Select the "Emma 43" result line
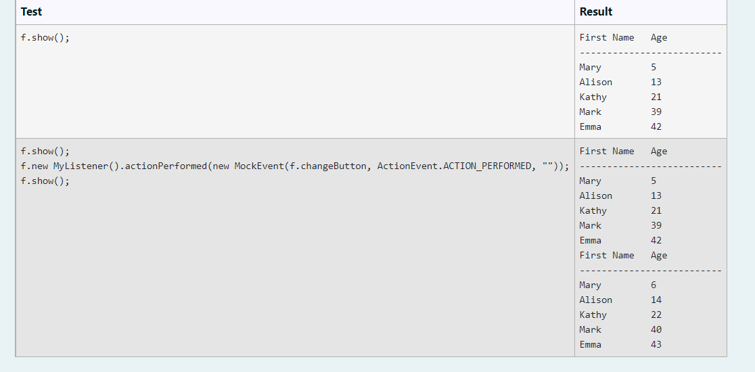Screen dimensions: 755x372 [620, 344]
